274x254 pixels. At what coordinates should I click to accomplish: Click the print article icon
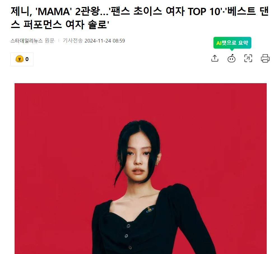265,58
